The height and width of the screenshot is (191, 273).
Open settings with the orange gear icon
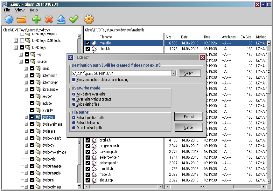coord(89,19)
